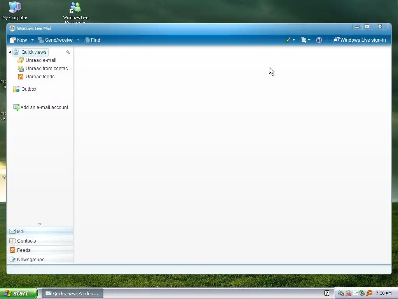Select Unread from contacts view
The width and height of the screenshot is (398, 299).
44,69
